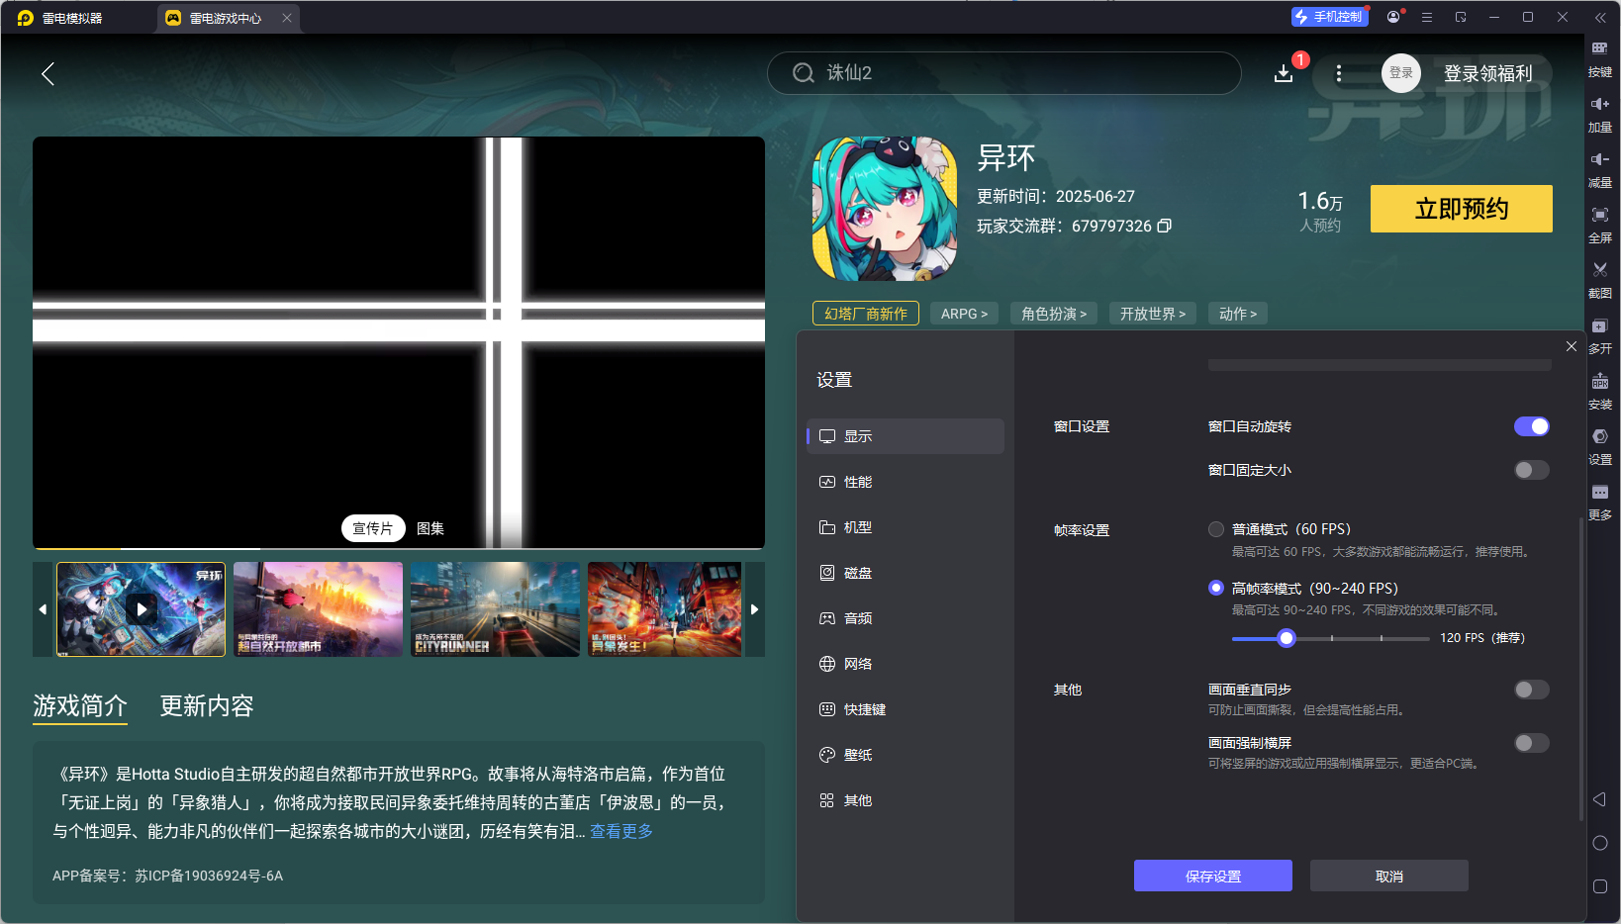
Task: Select 性能 settings category
Action: pos(906,482)
